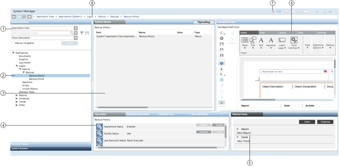Open the Application View dropdown

click(76, 28)
